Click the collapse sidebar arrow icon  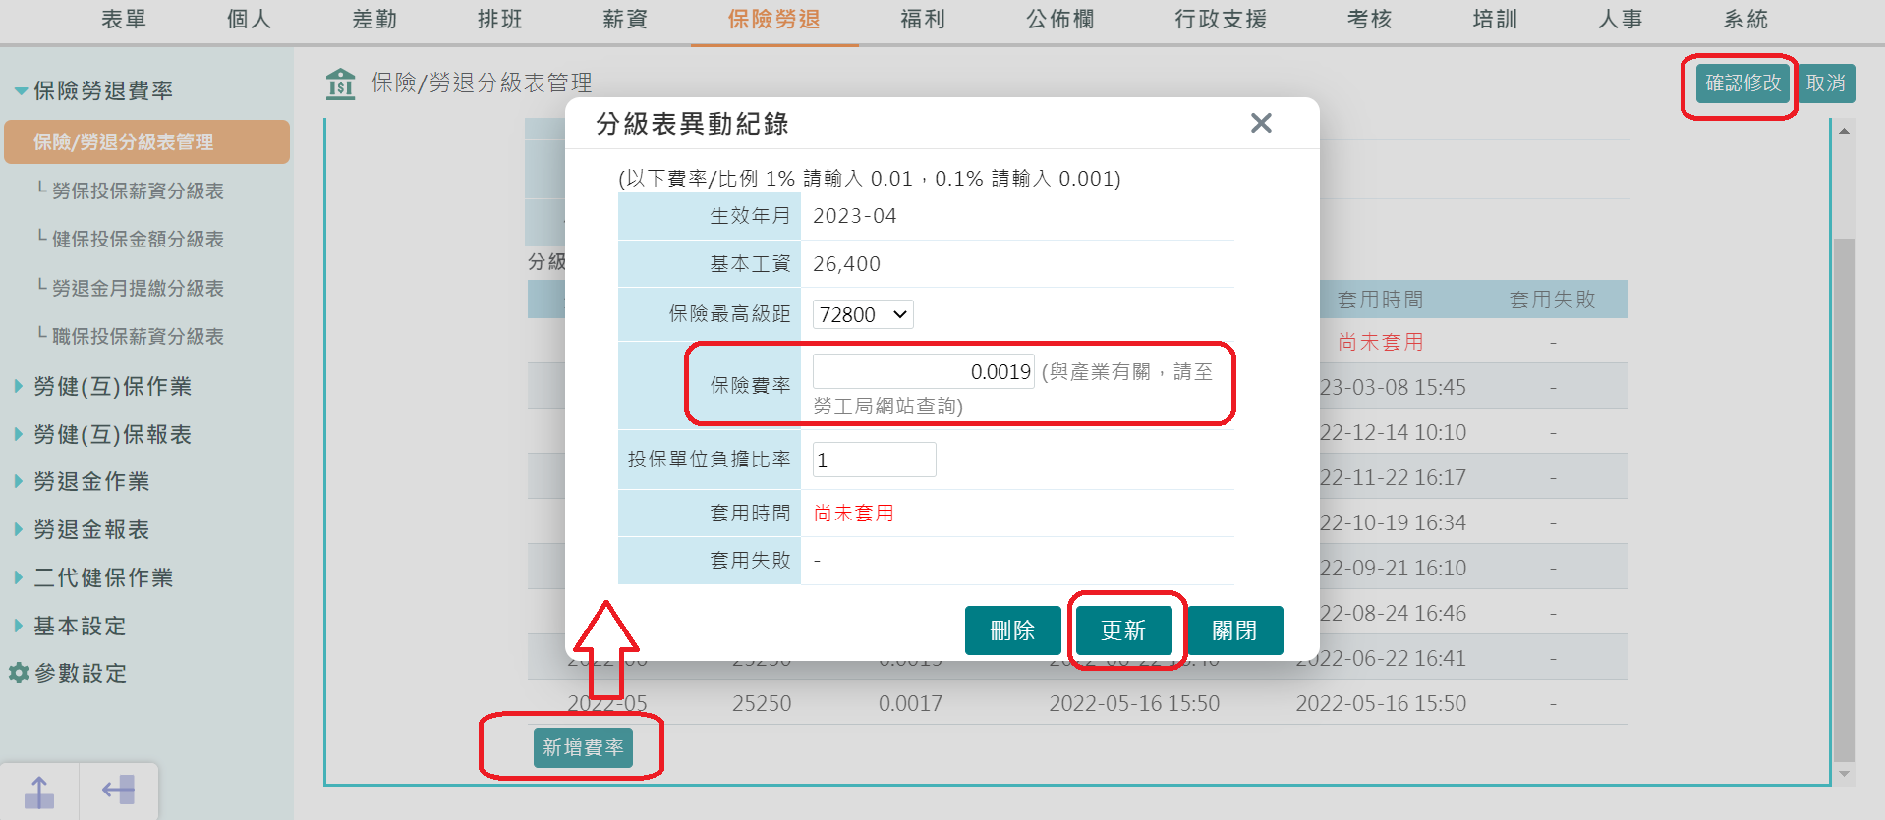point(118,791)
